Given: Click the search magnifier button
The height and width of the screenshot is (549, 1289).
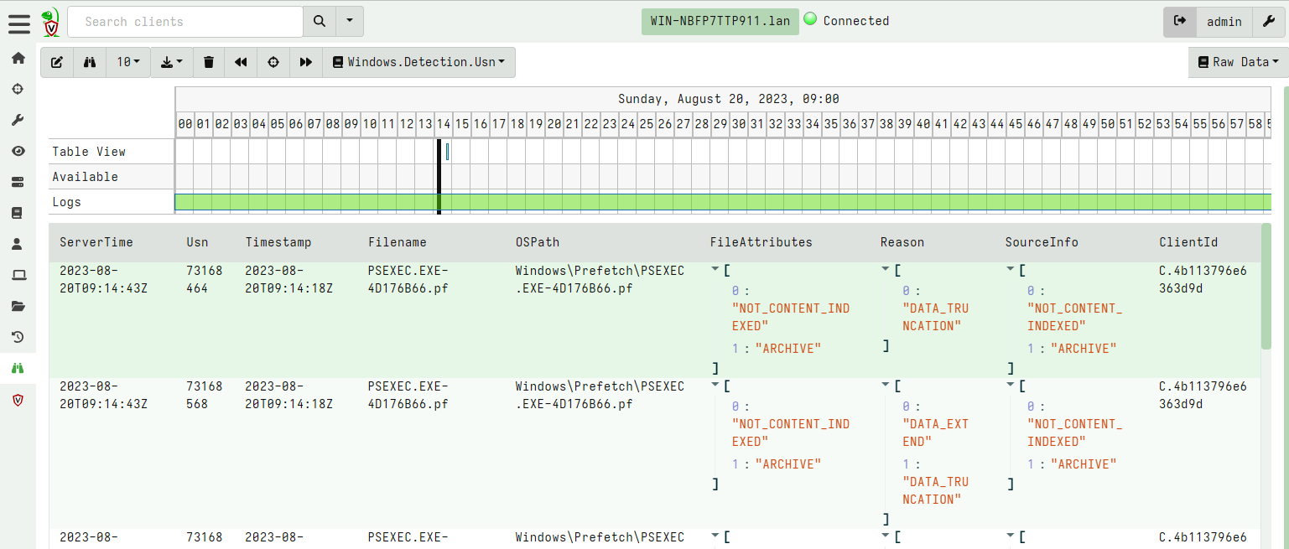Looking at the screenshot, I should [320, 22].
